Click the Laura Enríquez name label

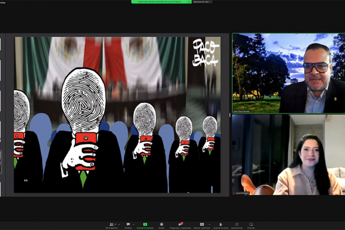[241, 193]
